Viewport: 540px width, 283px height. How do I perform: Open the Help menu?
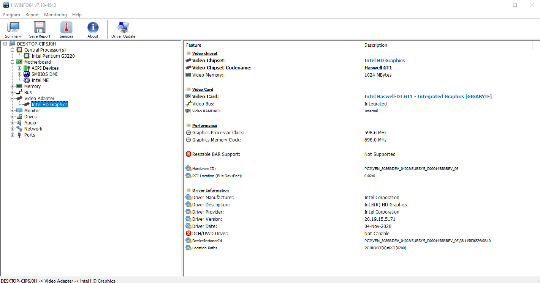[x=77, y=15]
